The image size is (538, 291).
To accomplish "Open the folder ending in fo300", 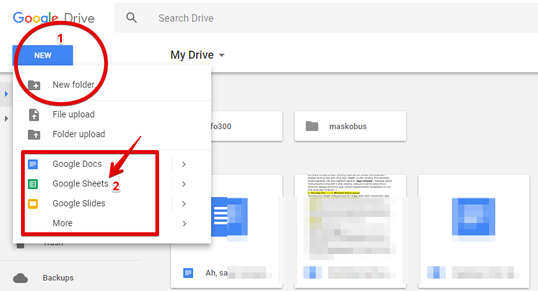I will pyautogui.click(x=246, y=126).
